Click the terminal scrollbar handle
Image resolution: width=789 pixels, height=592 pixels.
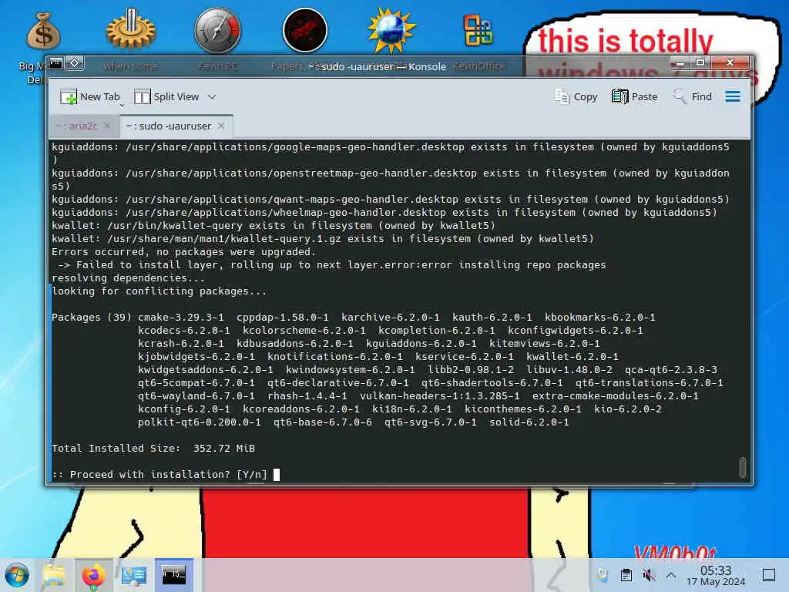tap(742, 466)
